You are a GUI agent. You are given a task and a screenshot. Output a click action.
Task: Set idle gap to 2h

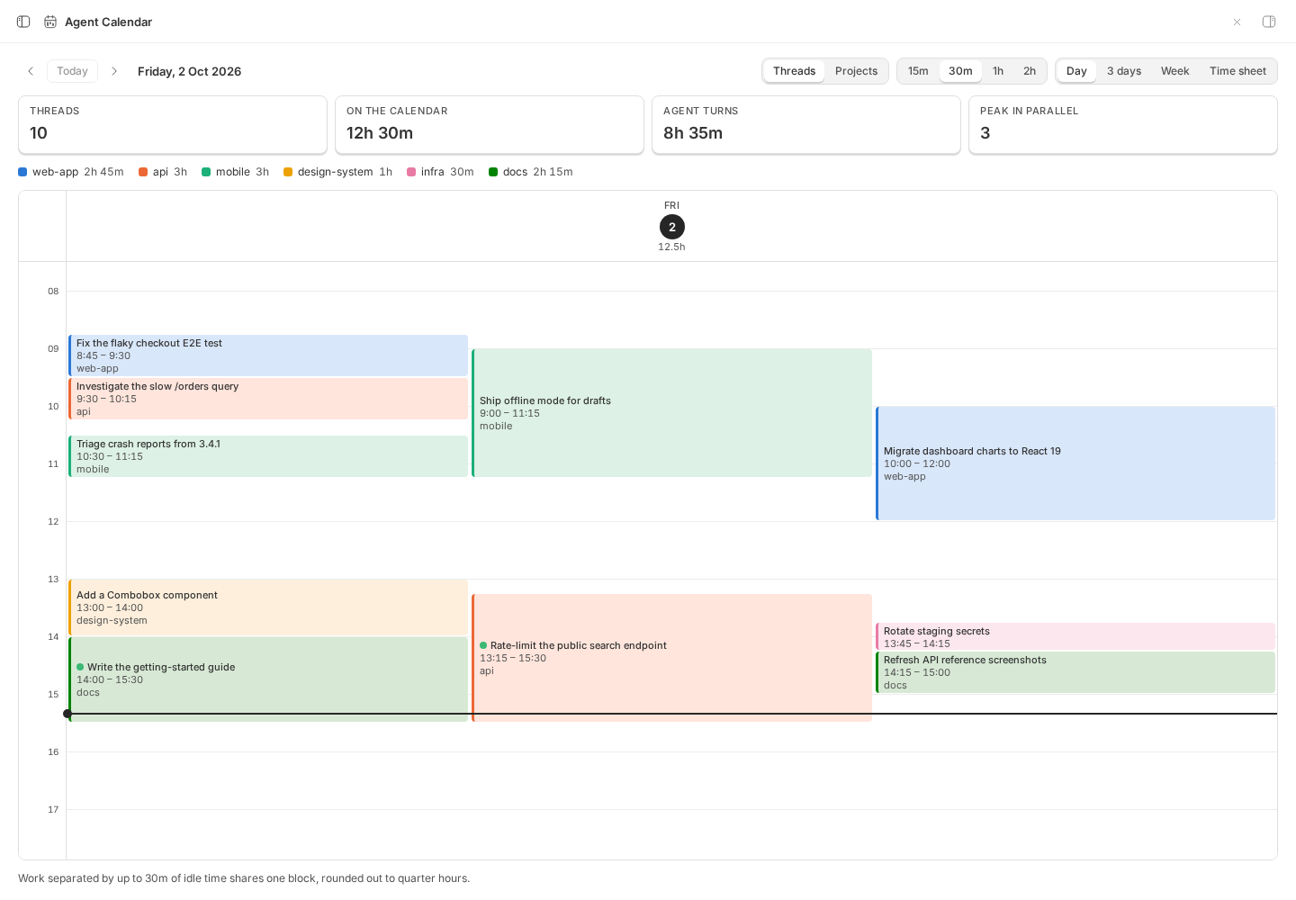(x=1030, y=71)
